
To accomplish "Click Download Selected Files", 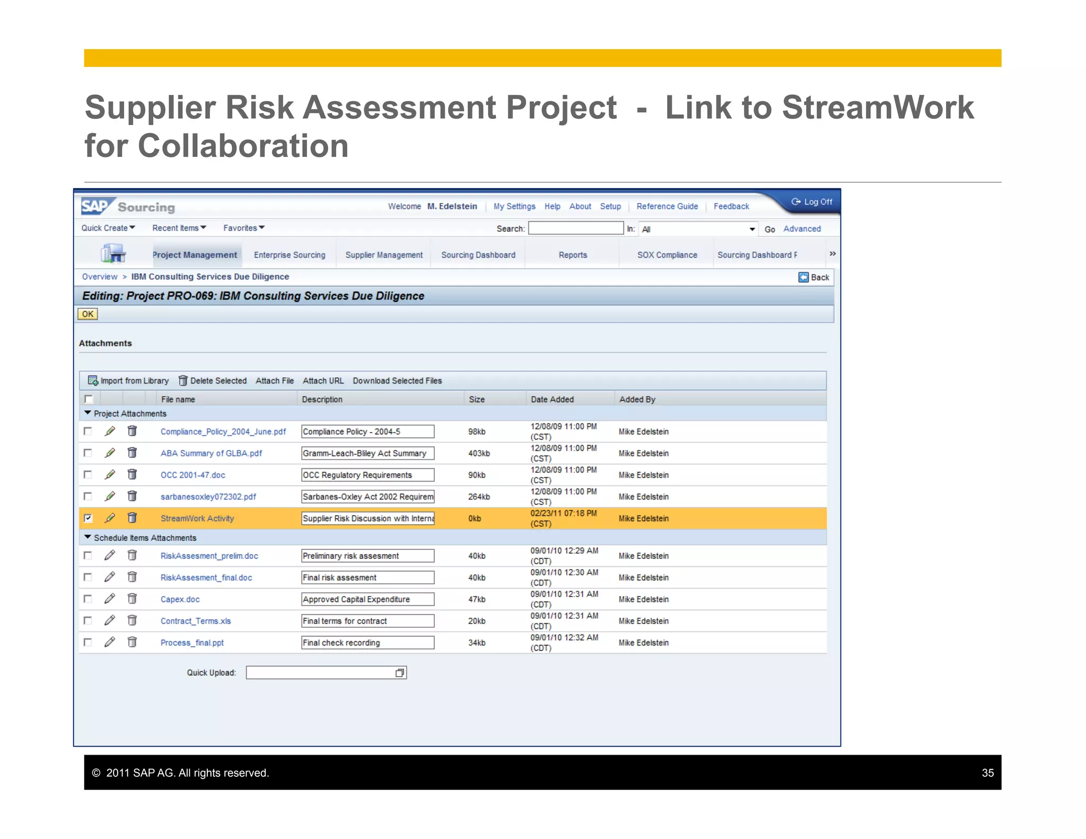I will point(397,381).
